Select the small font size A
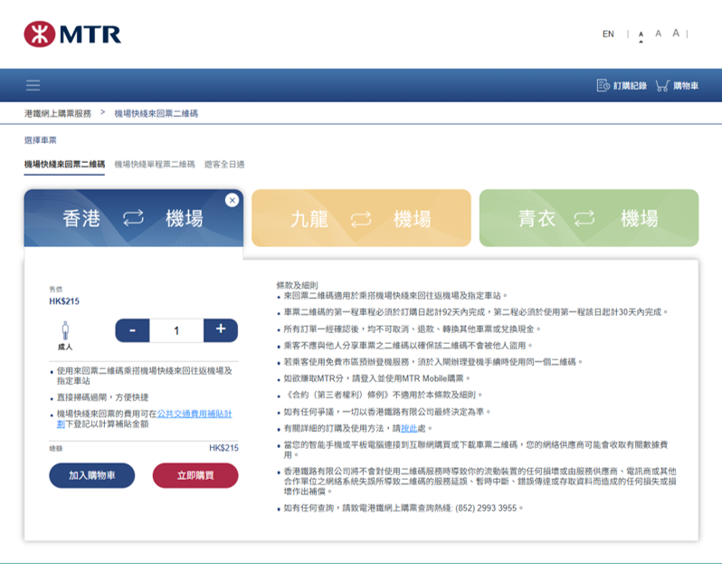The image size is (722, 564). coord(641,34)
